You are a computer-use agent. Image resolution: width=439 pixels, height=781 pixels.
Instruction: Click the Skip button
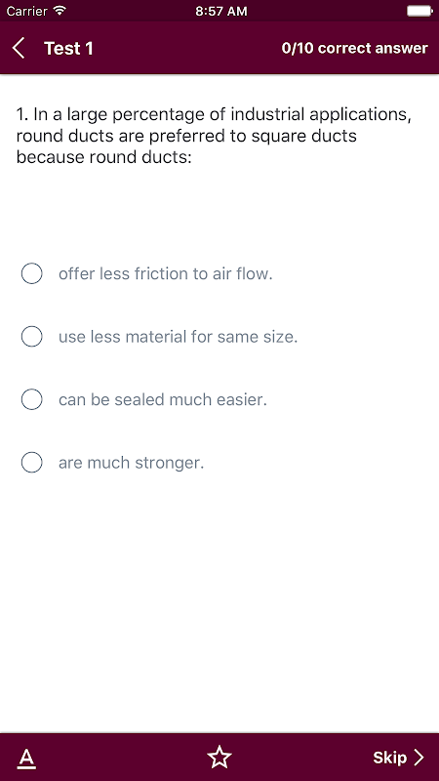[x=399, y=758]
